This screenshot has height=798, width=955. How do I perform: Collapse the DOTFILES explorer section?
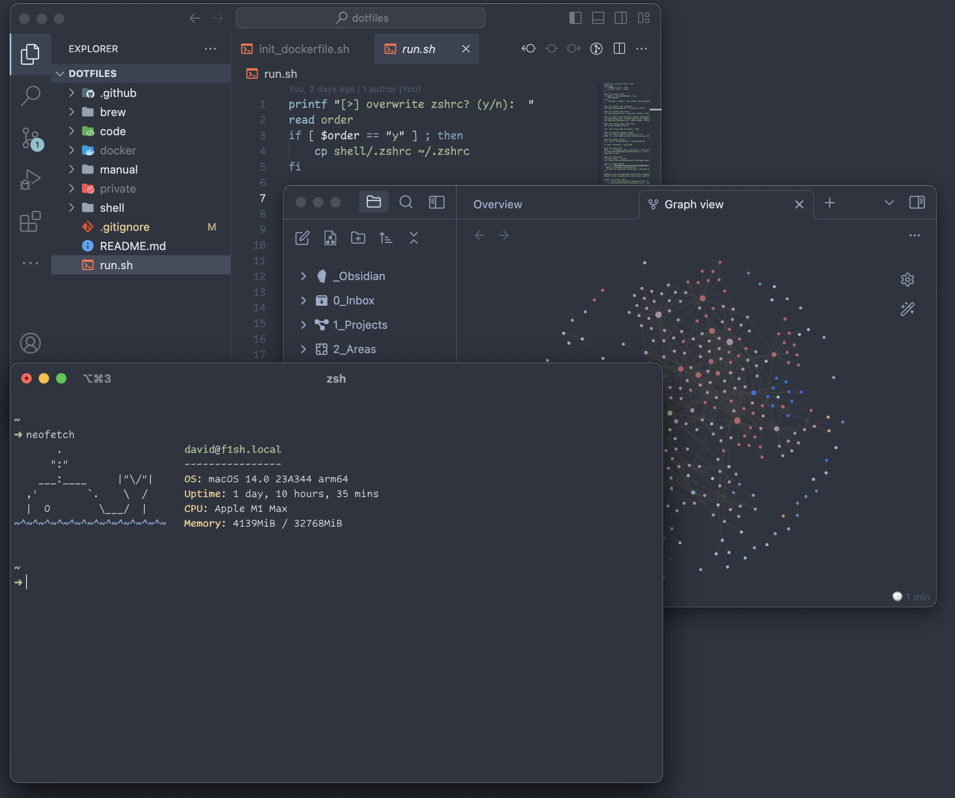pos(92,73)
